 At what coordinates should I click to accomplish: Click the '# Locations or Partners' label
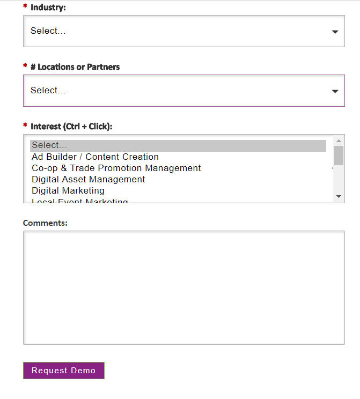(75, 67)
